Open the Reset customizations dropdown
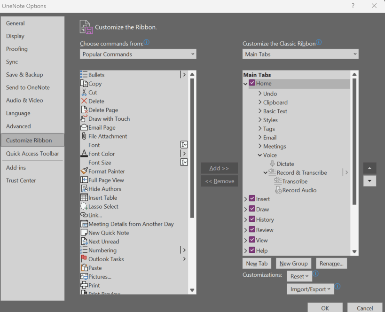The image size is (385, 312). tap(299, 276)
